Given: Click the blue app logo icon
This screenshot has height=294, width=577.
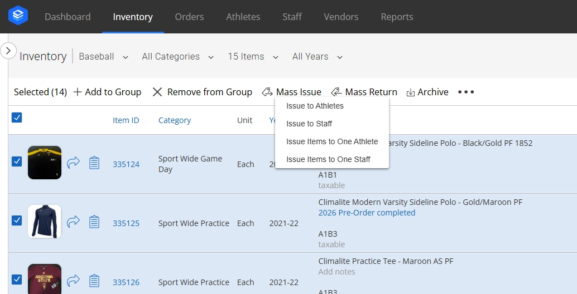Looking at the screenshot, I should click(18, 16).
